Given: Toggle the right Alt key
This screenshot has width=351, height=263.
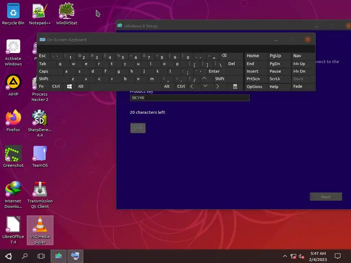Looking at the screenshot, I should [168, 87].
